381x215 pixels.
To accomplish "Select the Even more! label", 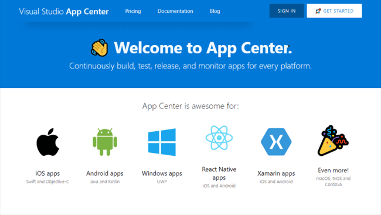I will 334,170.
